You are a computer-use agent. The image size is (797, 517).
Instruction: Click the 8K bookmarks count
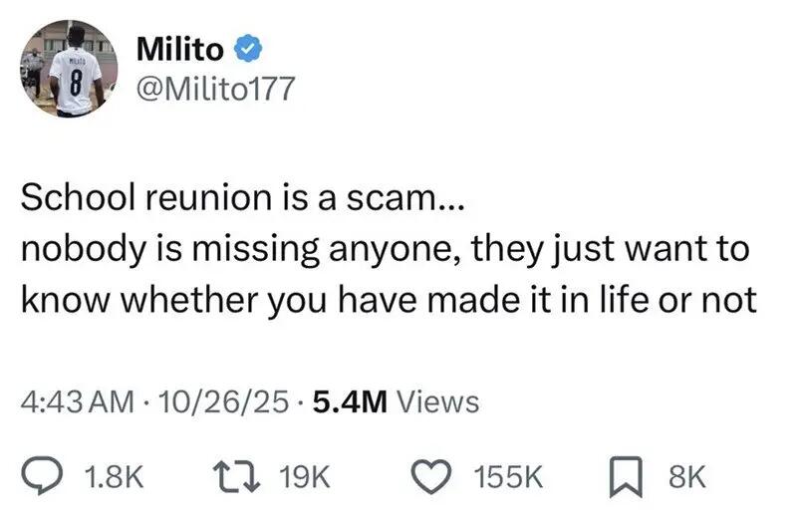click(x=687, y=477)
